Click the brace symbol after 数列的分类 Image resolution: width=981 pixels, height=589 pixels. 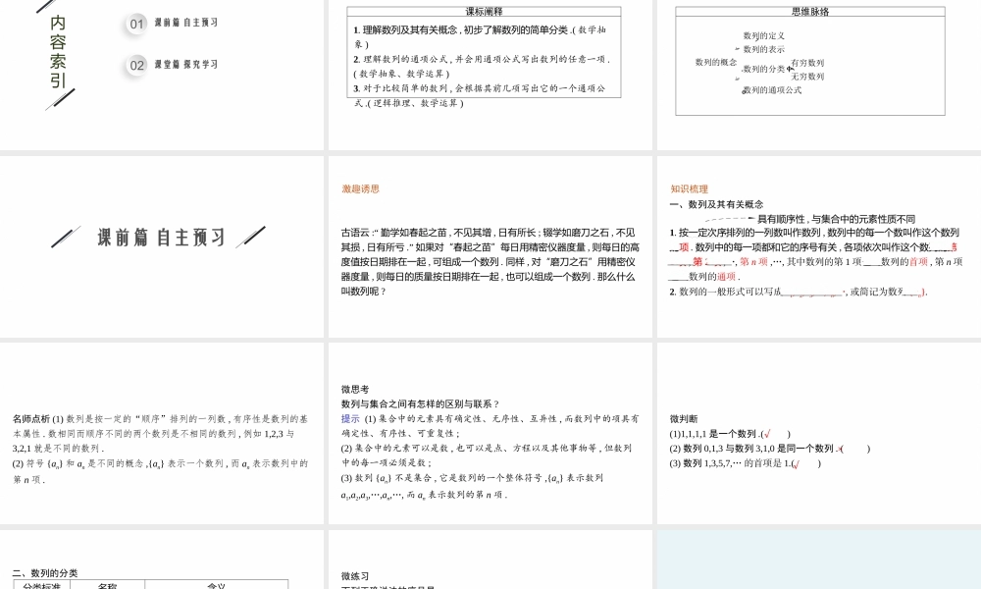click(790, 69)
